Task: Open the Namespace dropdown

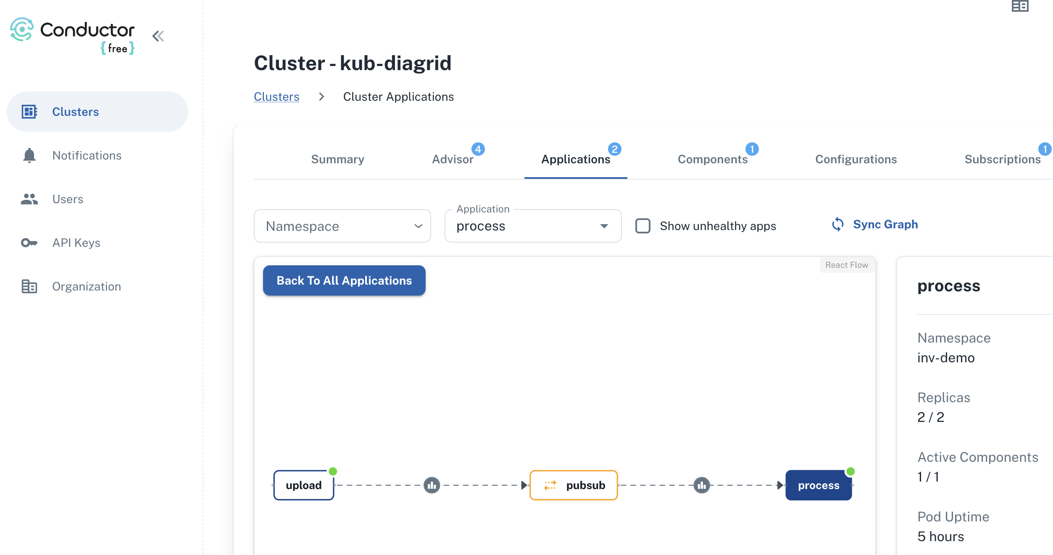Action: point(342,226)
